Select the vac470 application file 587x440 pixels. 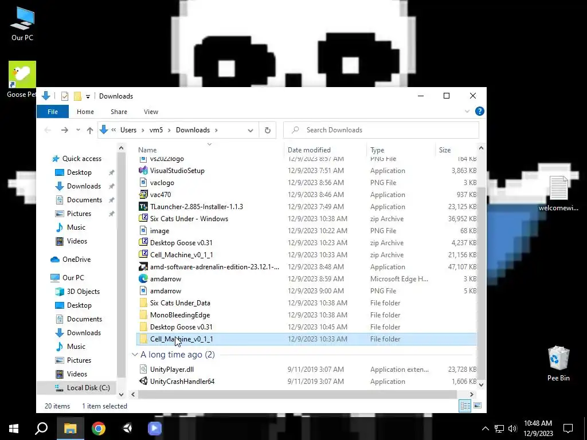(x=307, y=195)
